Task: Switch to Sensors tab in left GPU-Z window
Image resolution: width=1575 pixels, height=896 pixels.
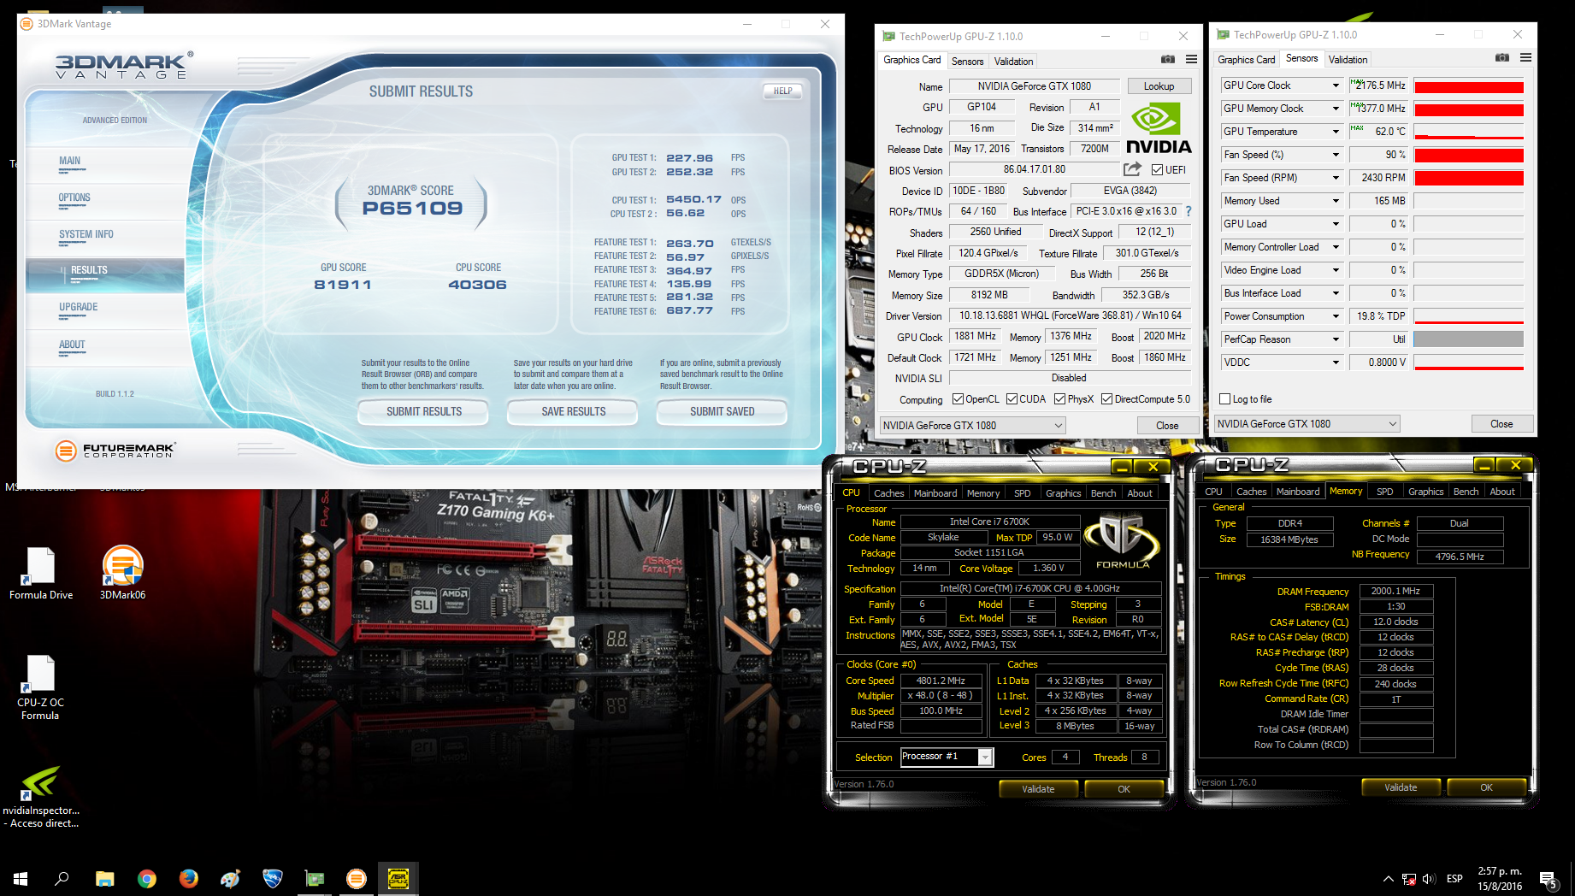Action: pos(967,62)
